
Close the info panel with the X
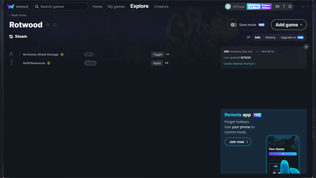(x=306, y=47)
